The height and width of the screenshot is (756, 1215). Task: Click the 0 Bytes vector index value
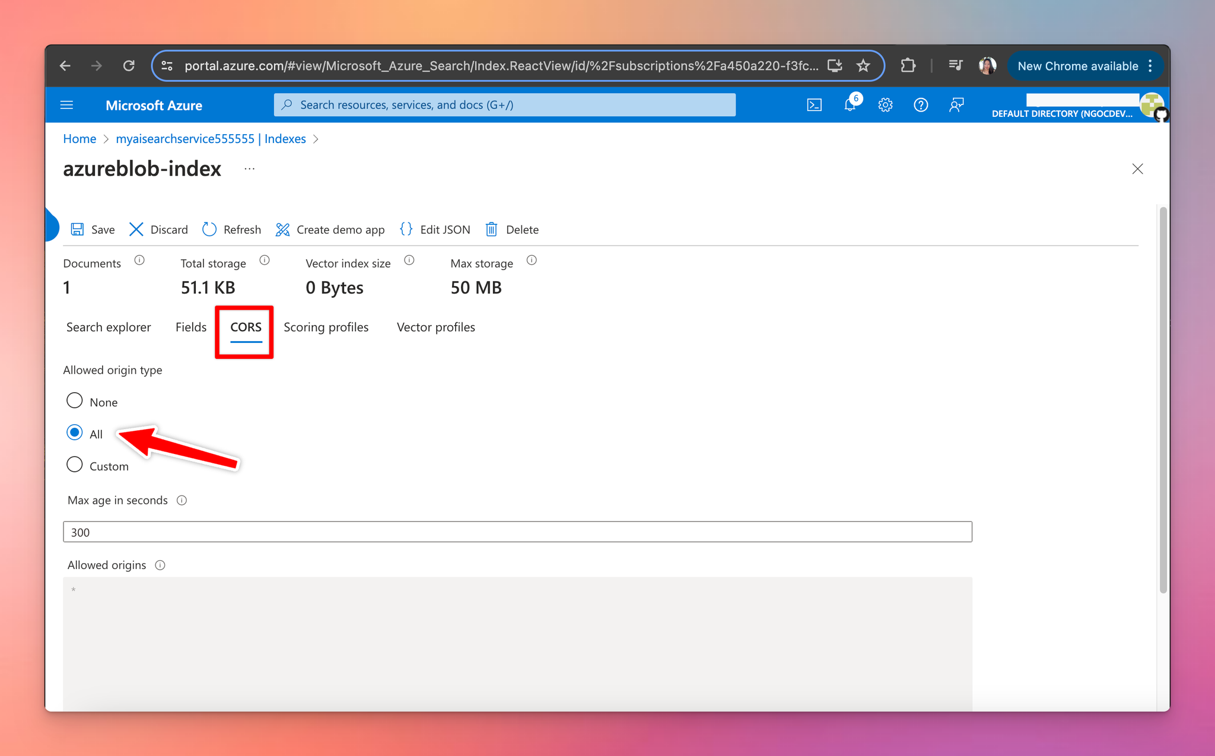point(335,288)
